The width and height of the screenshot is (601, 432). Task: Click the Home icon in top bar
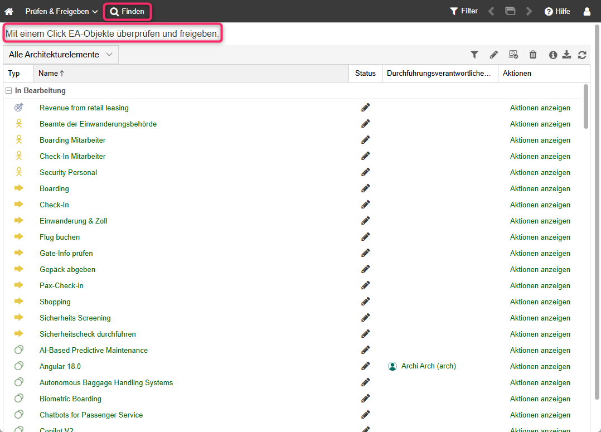pyautogui.click(x=9, y=11)
